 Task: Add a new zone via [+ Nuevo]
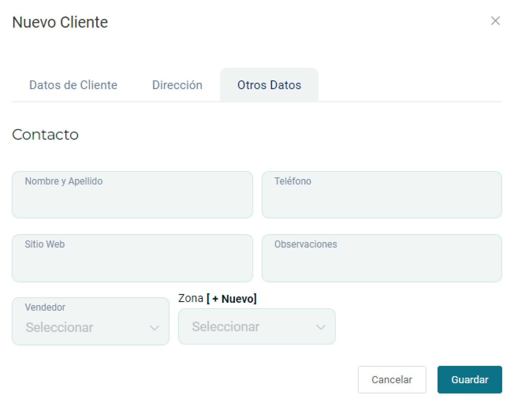(232, 299)
